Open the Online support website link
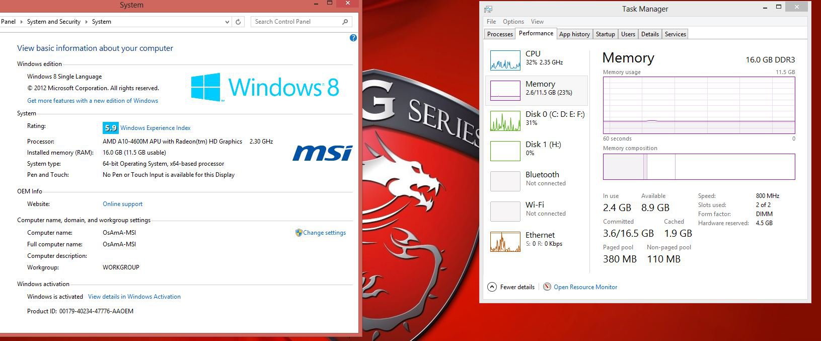 click(x=123, y=204)
